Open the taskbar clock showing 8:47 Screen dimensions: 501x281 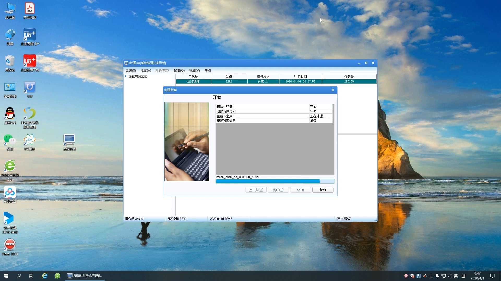pyautogui.click(x=477, y=276)
